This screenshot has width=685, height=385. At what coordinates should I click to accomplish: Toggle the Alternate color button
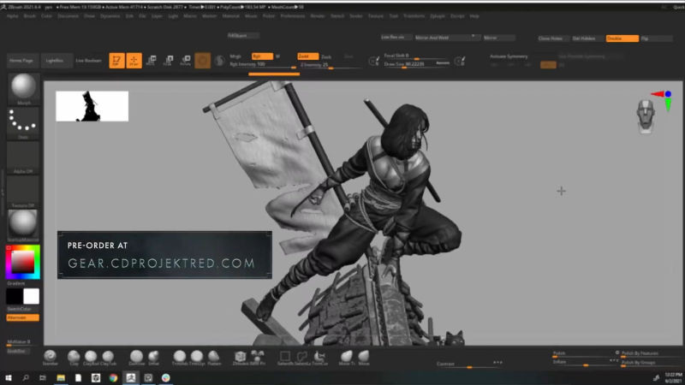23,317
